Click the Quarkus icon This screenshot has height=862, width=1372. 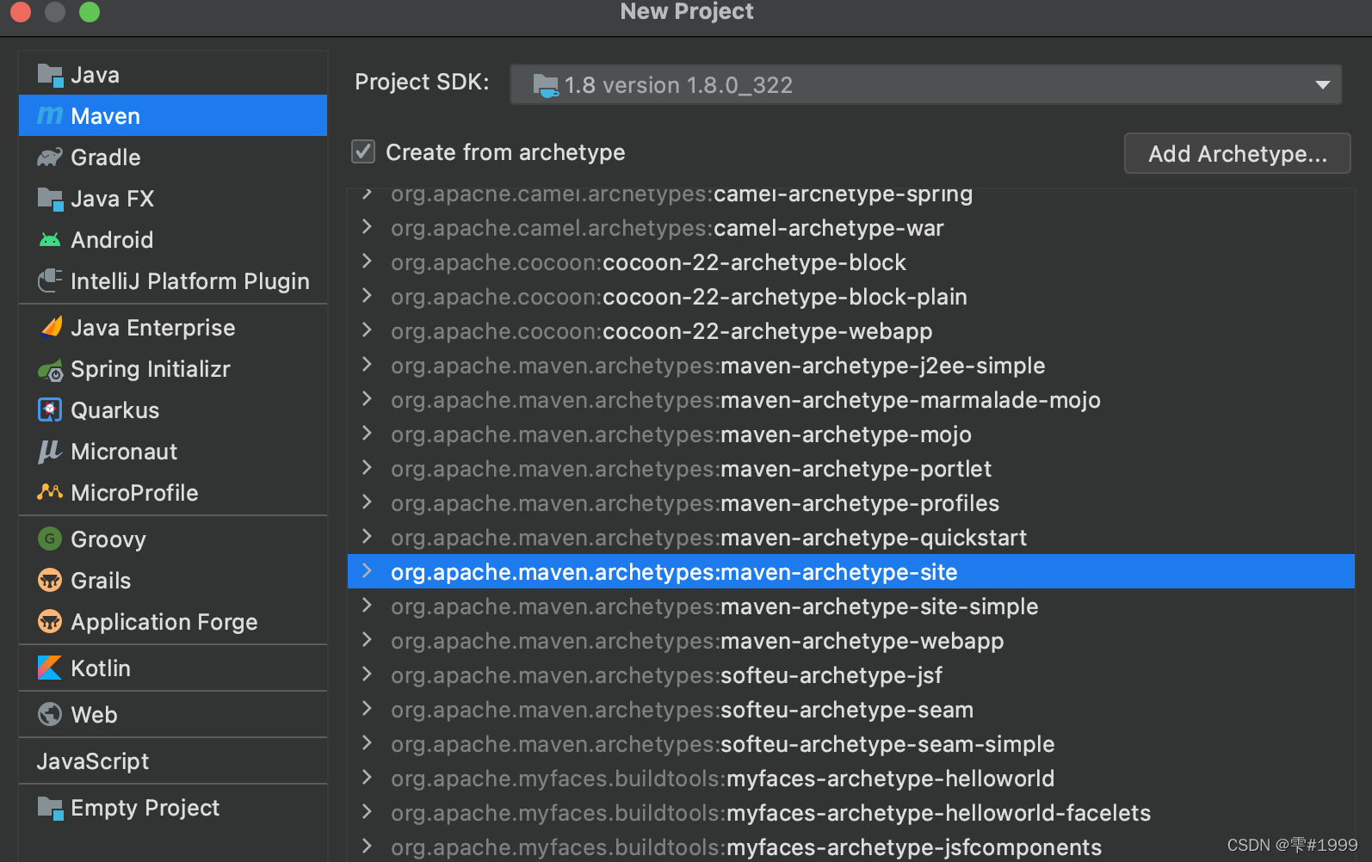tap(50, 409)
